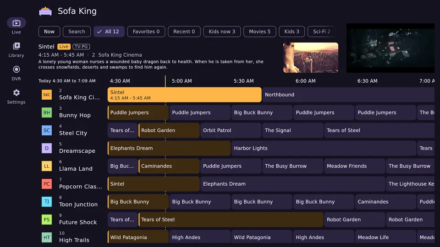Filter by Favorites 0

(146, 32)
